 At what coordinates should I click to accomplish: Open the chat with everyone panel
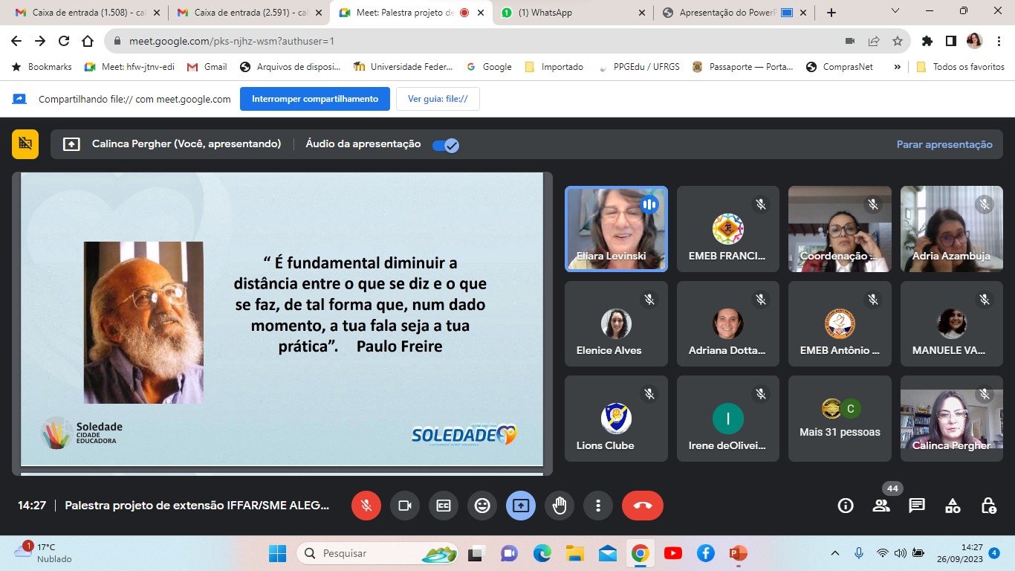tap(917, 506)
